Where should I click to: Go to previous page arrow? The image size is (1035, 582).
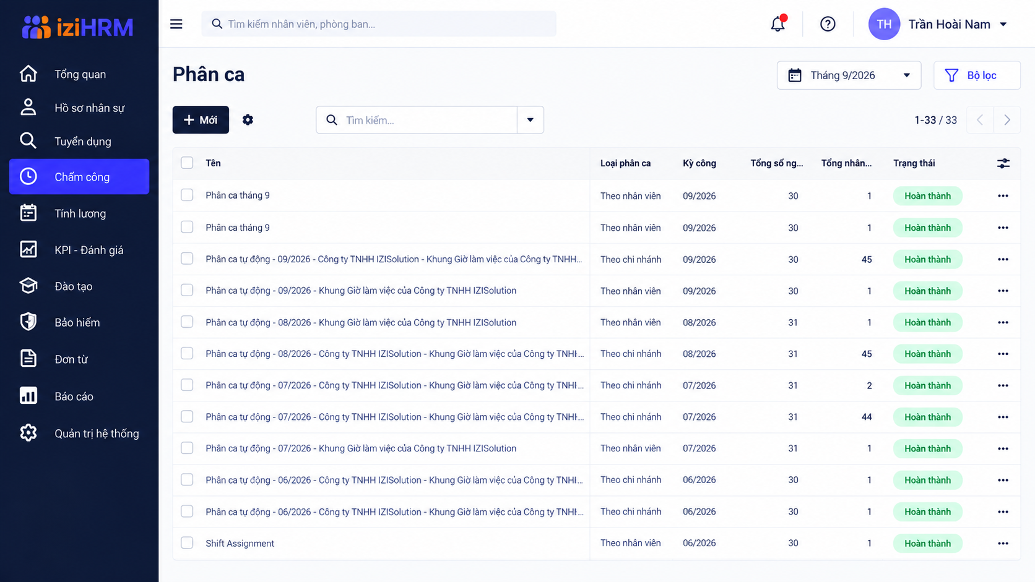point(980,120)
